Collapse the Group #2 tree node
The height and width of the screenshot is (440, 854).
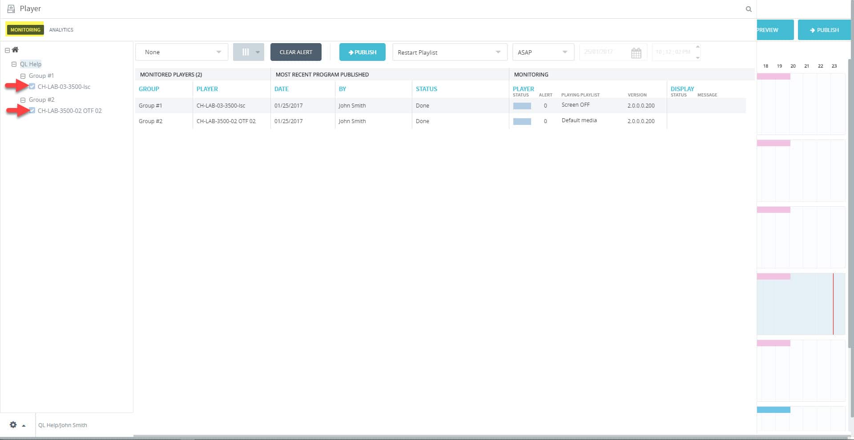click(23, 100)
